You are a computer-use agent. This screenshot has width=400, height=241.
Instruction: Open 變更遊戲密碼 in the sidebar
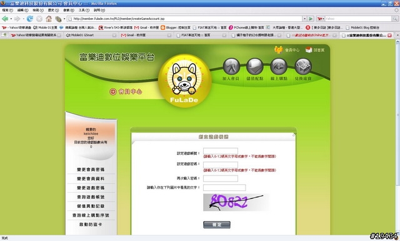[91, 188]
